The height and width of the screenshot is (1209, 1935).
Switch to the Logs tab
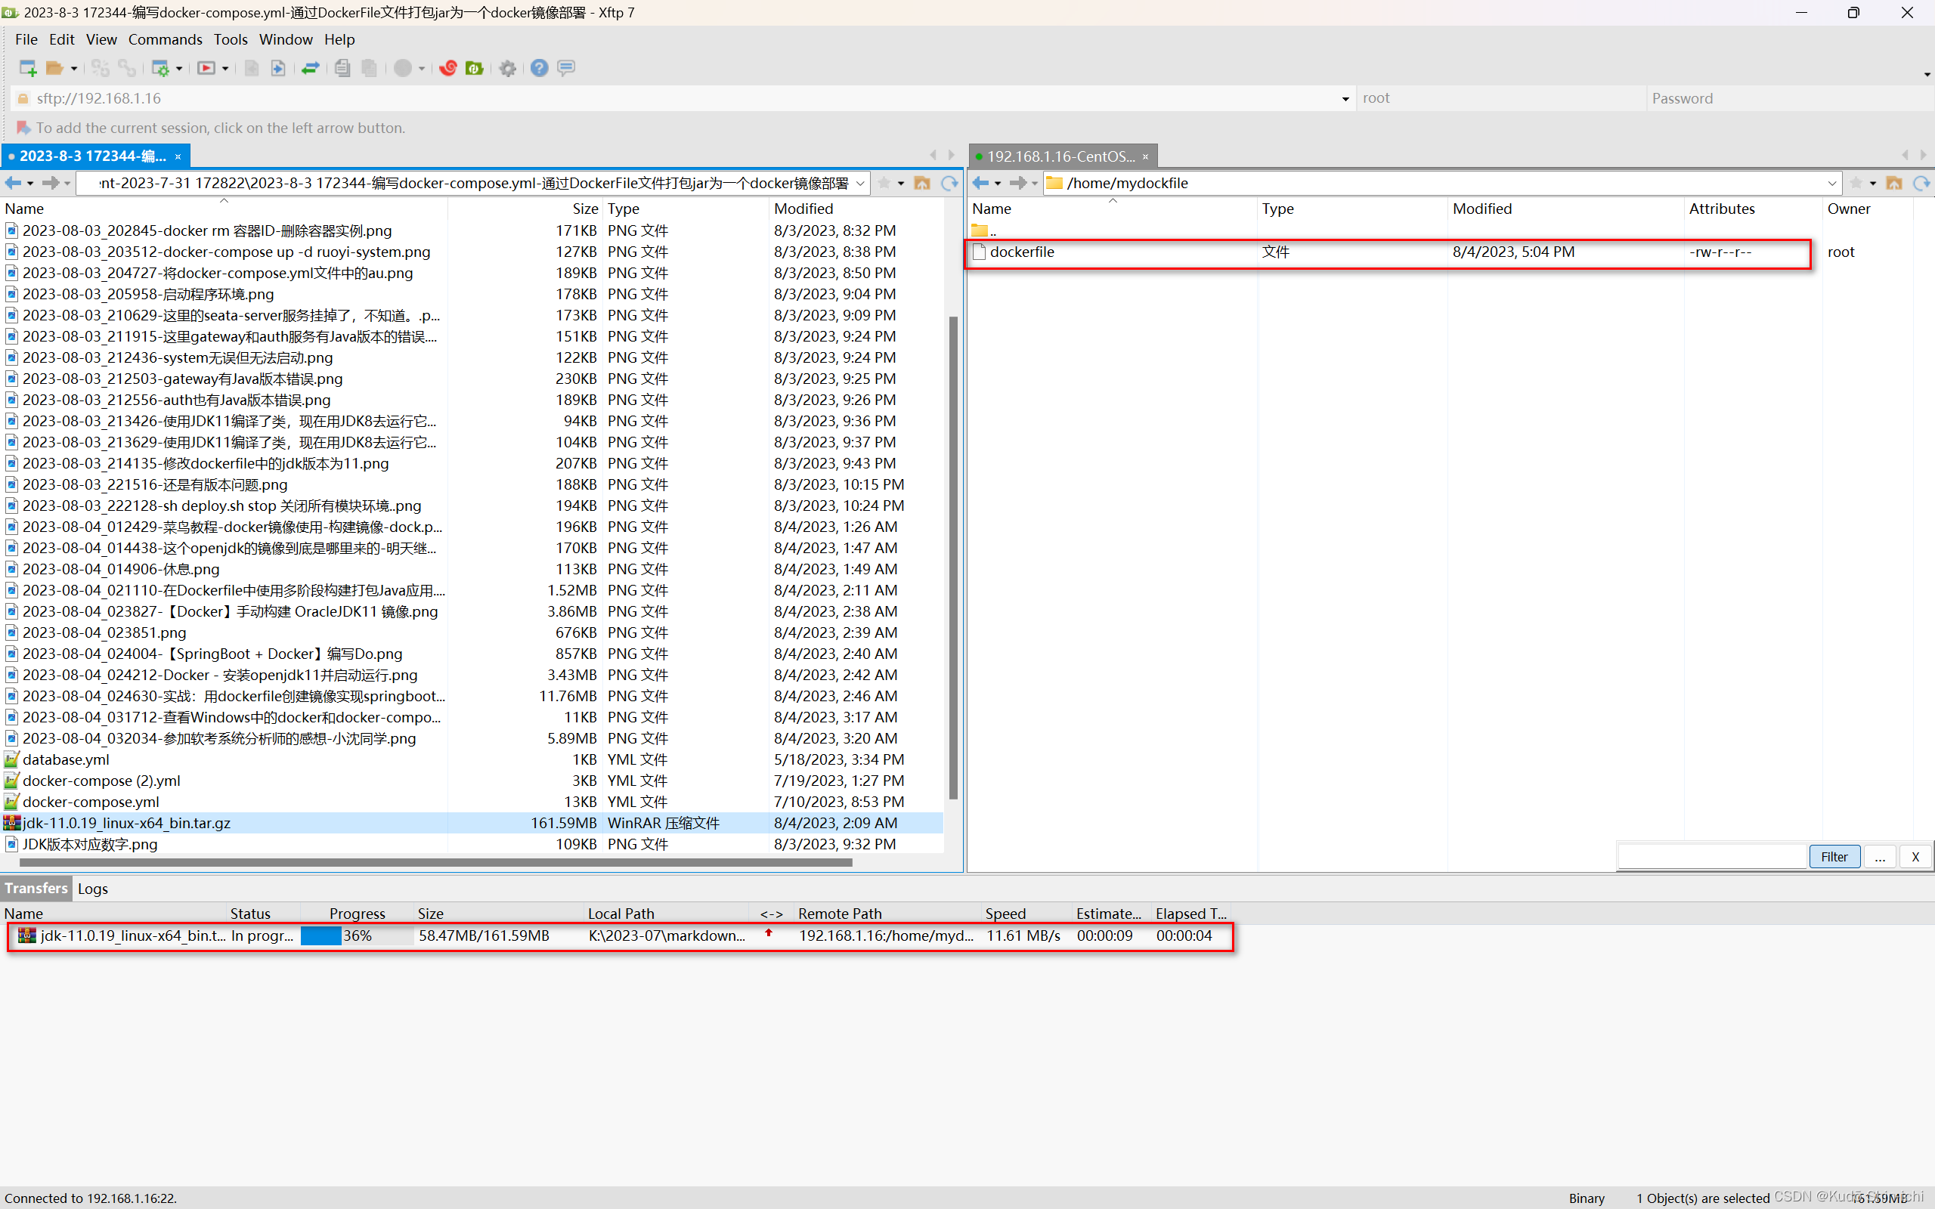(93, 889)
